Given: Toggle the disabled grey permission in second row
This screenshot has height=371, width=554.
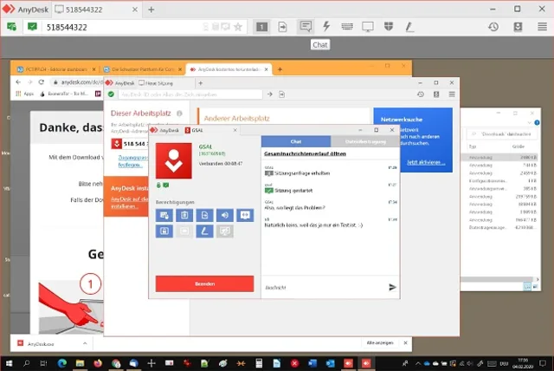Looking at the screenshot, I should click(x=184, y=231).
